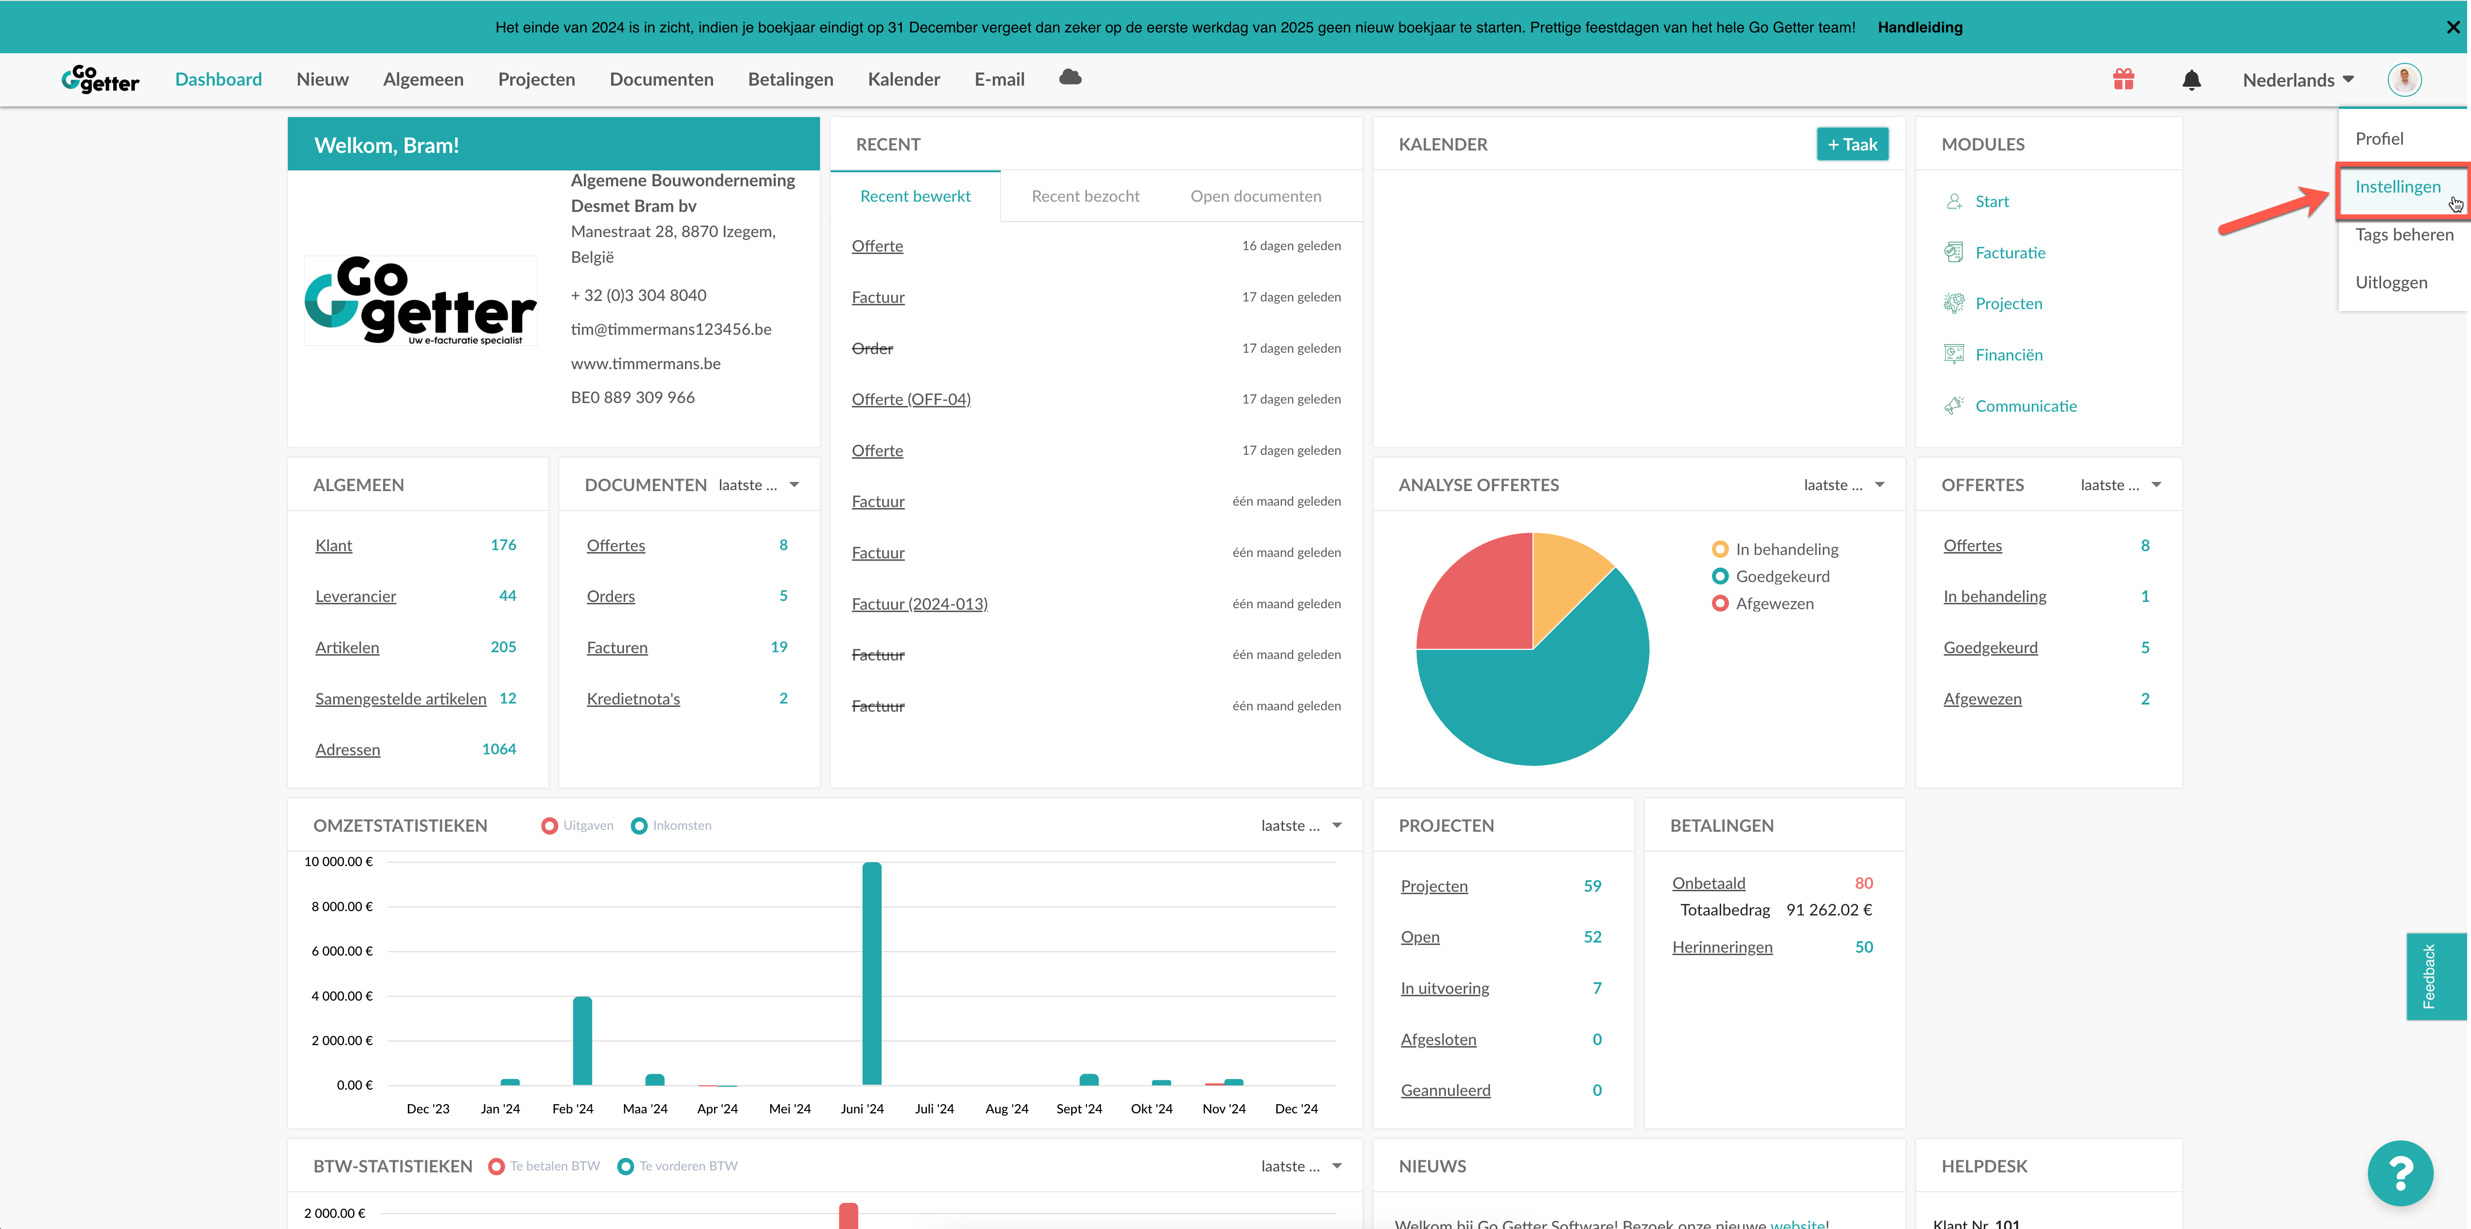The image size is (2471, 1229).
Task: Open the Handleiding link in banner
Action: (1920, 27)
